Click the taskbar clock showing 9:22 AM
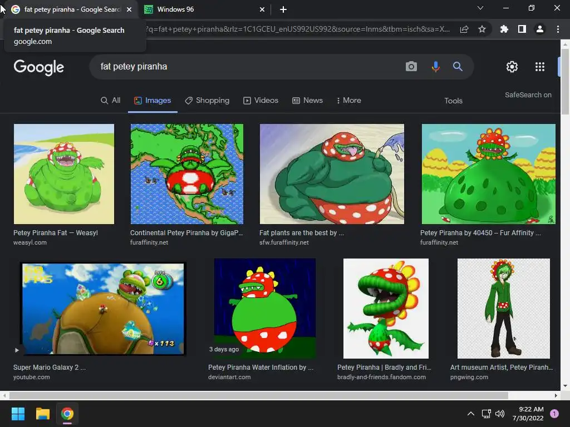 click(x=528, y=414)
